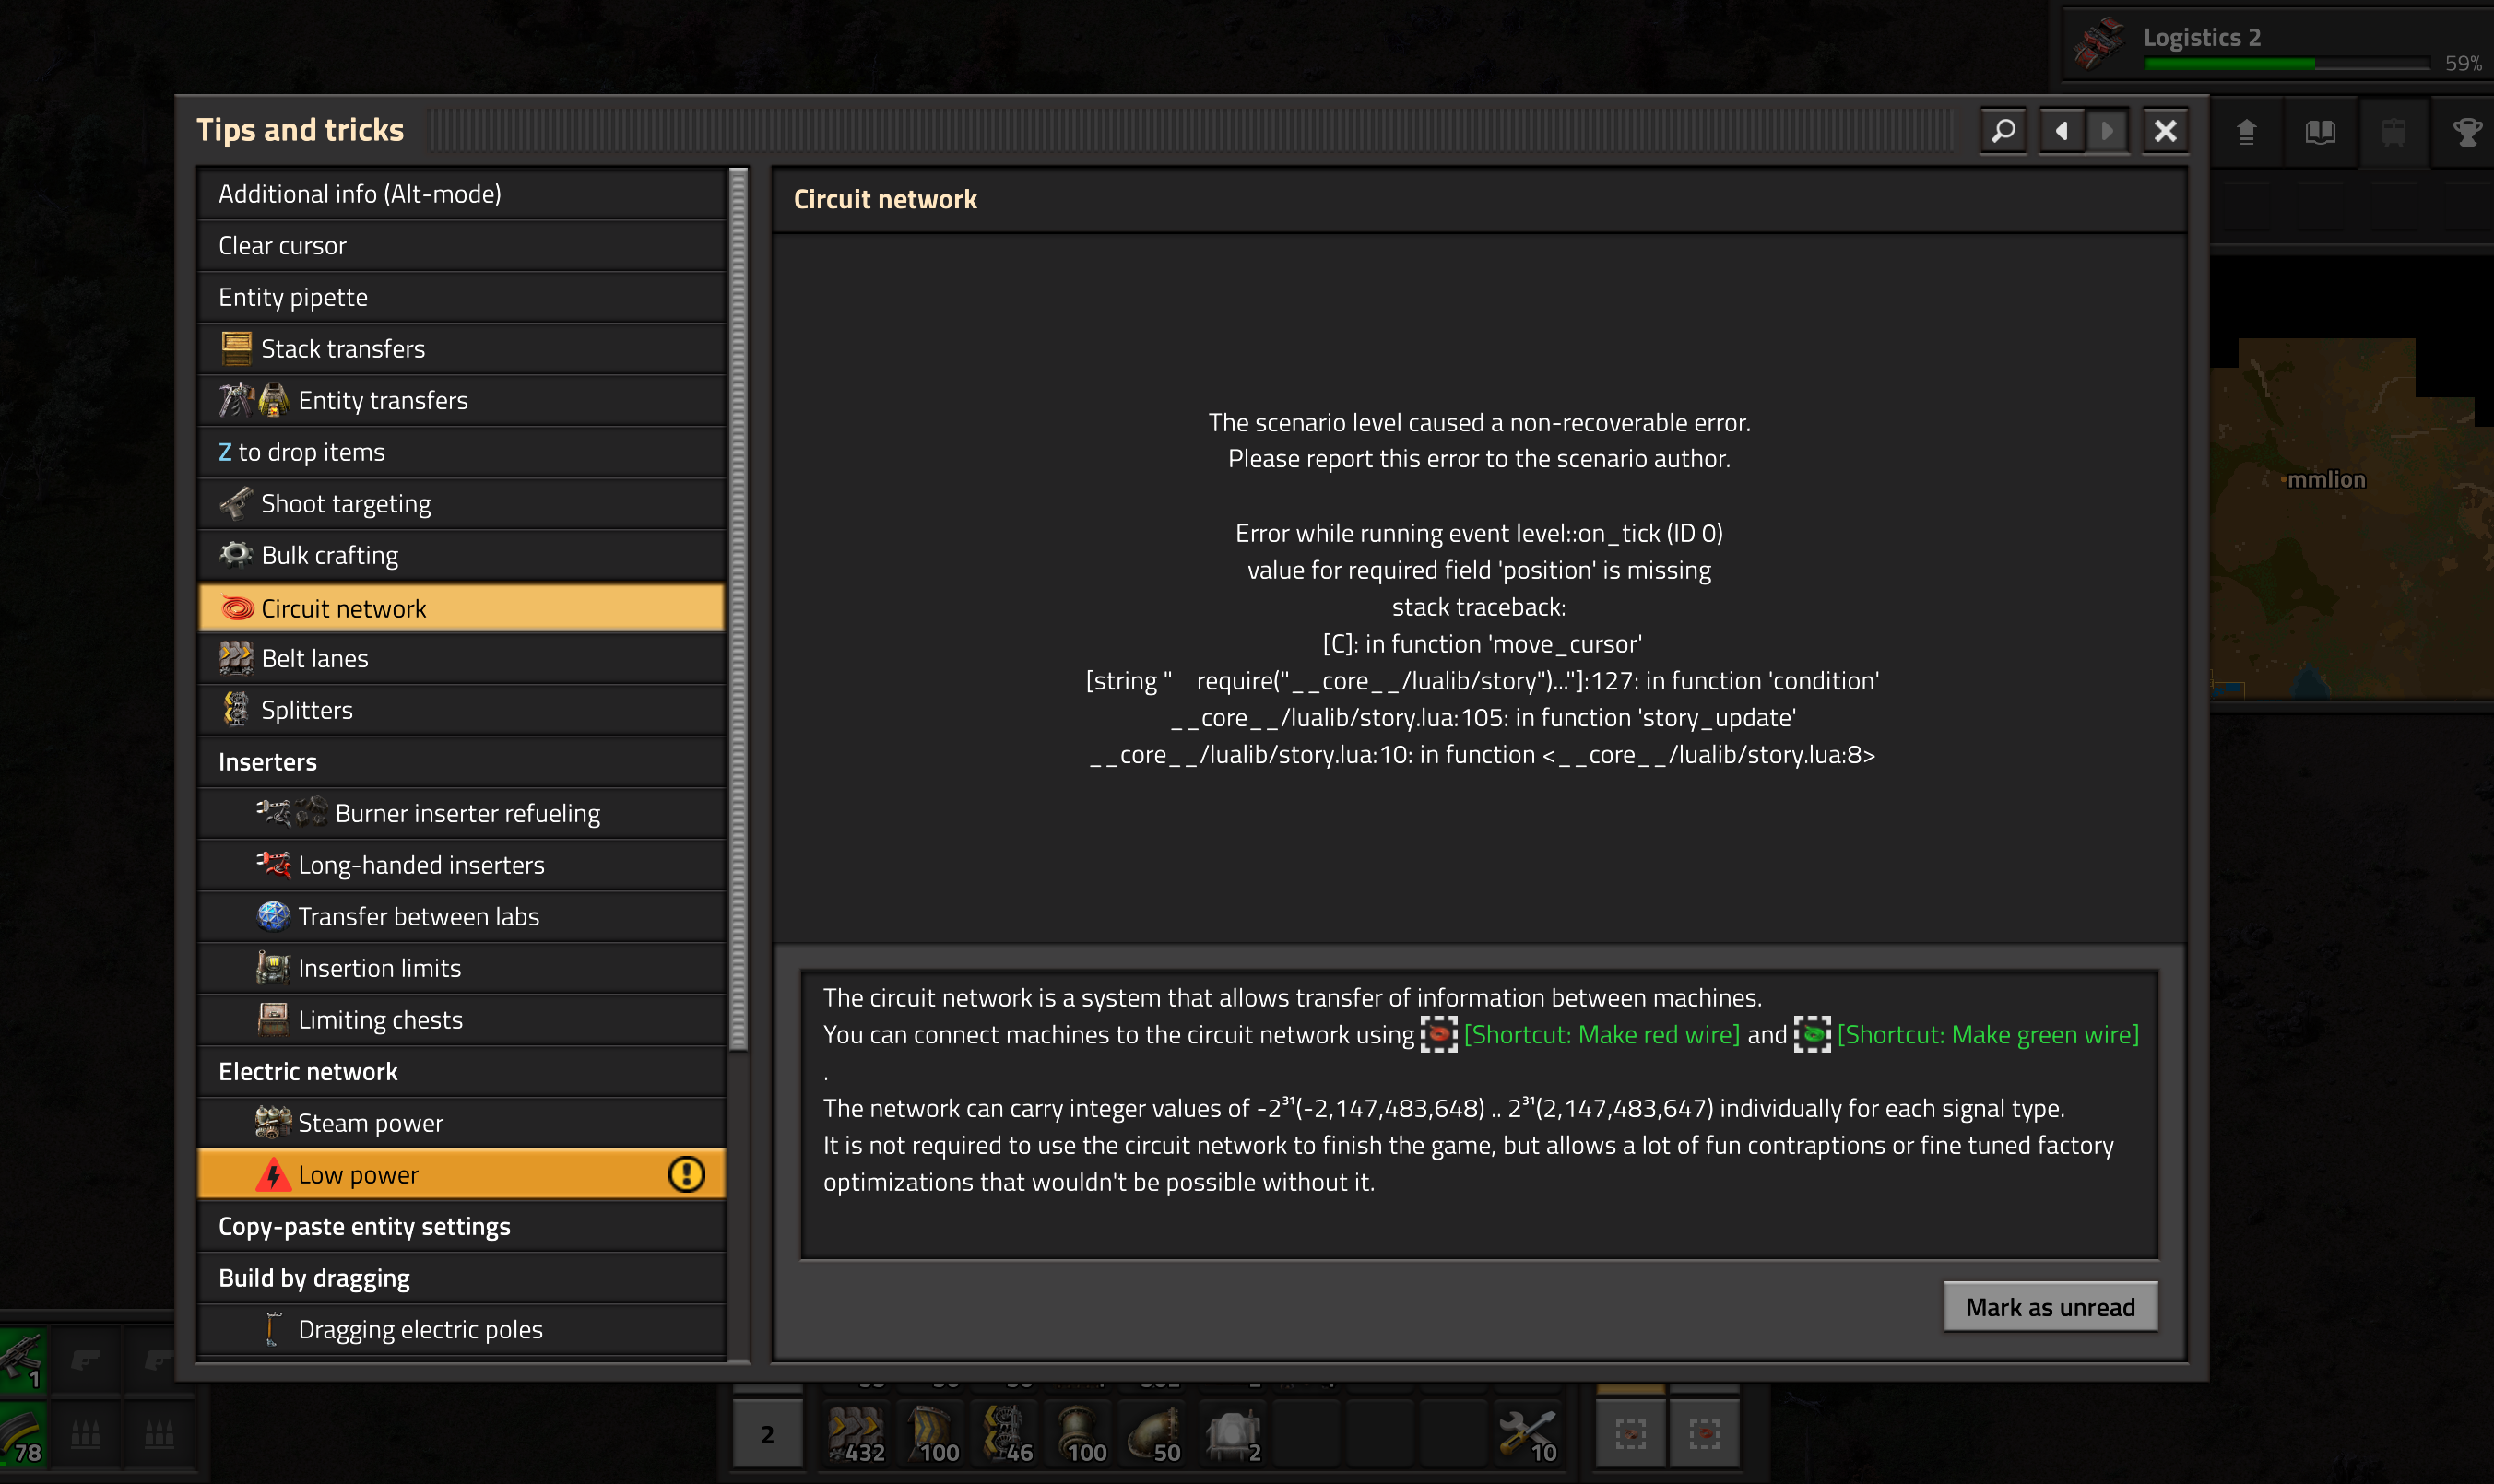Click the Bulk crafting icon
This screenshot has height=1484, width=2494.
point(235,555)
